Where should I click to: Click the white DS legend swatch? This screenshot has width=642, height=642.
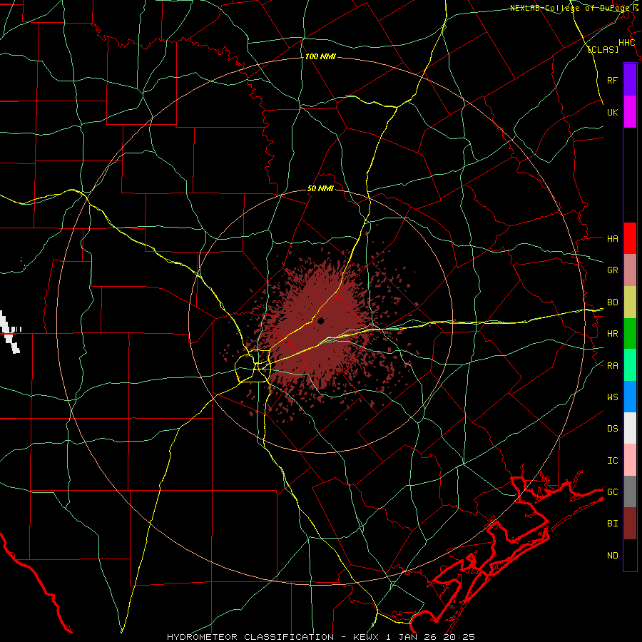point(630,428)
